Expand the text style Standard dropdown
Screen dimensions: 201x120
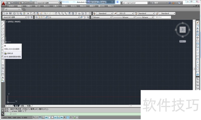[x=112, y=13]
